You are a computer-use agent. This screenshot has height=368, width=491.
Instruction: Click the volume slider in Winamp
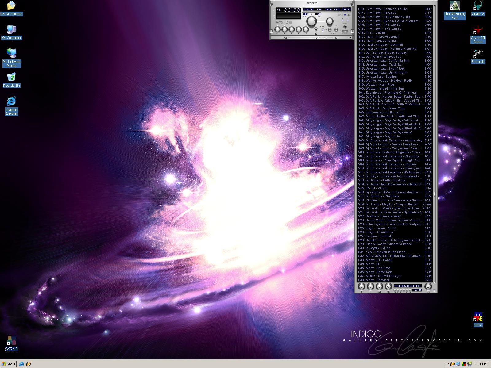pos(303,38)
